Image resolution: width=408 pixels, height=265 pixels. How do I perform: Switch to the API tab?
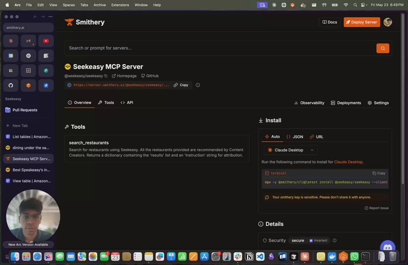click(127, 103)
